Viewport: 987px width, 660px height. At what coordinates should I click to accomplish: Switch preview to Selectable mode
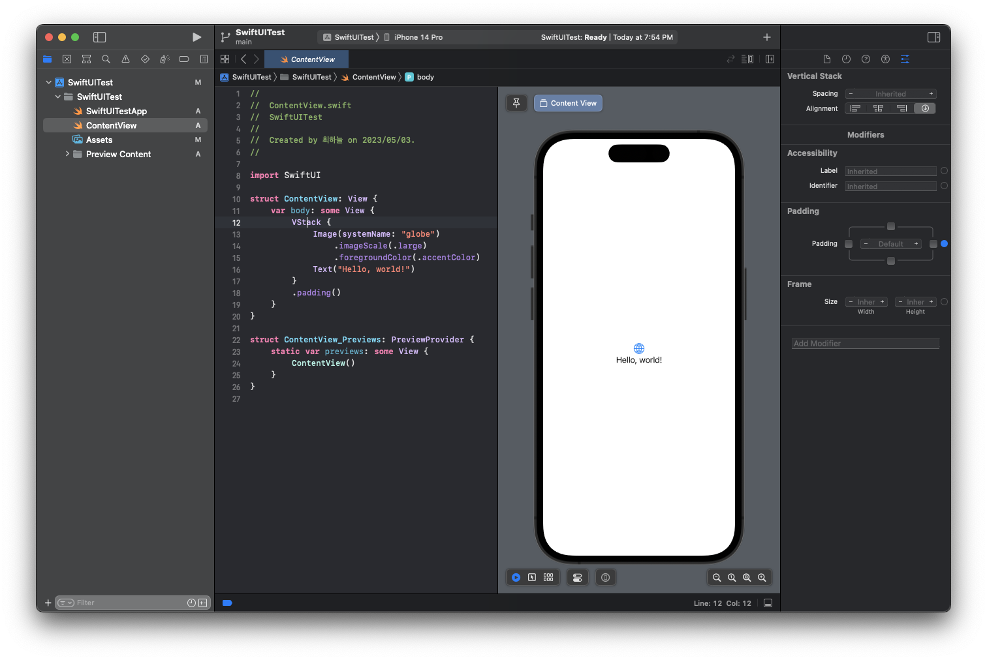532,577
